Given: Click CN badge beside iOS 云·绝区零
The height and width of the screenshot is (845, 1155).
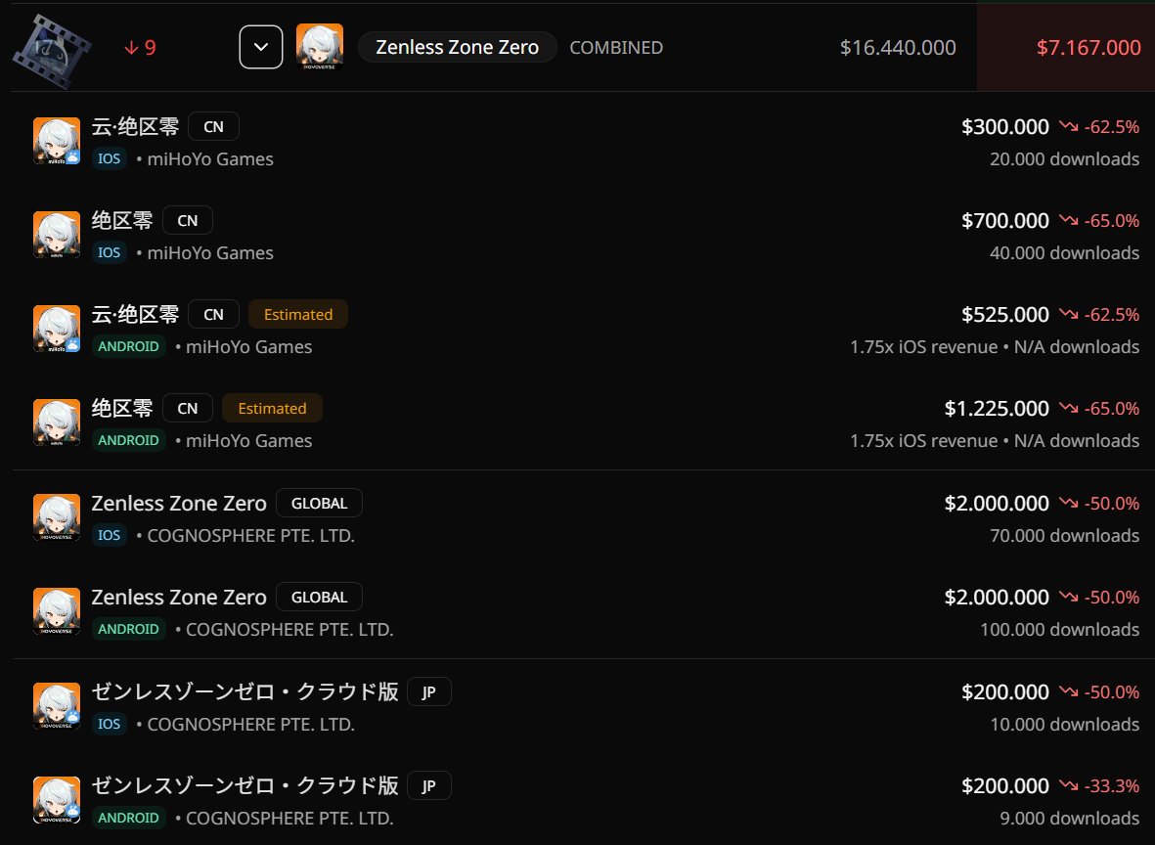Looking at the screenshot, I should pos(213,127).
